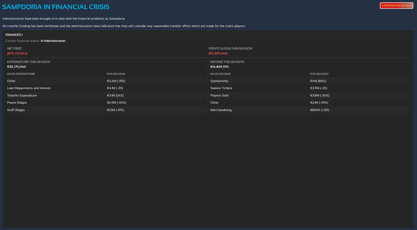Click the €2.1M (-59%) other income value
This screenshot has width=417, height=230.
pos(319,102)
